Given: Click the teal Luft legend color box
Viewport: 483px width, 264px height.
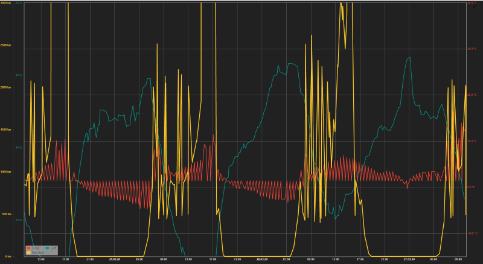Looking at the screenshot, I should pos(47,248).
